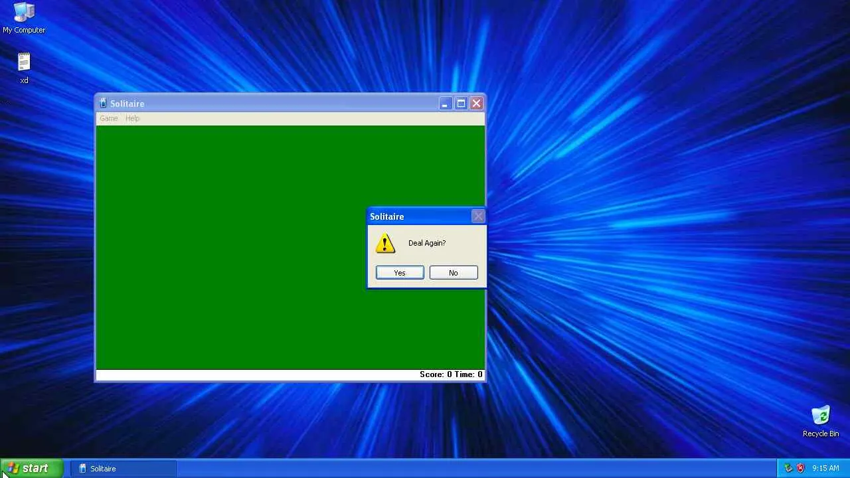Open the Game menu in Solitaire
This screenshot has width=850, height=478.
[108, 118]
